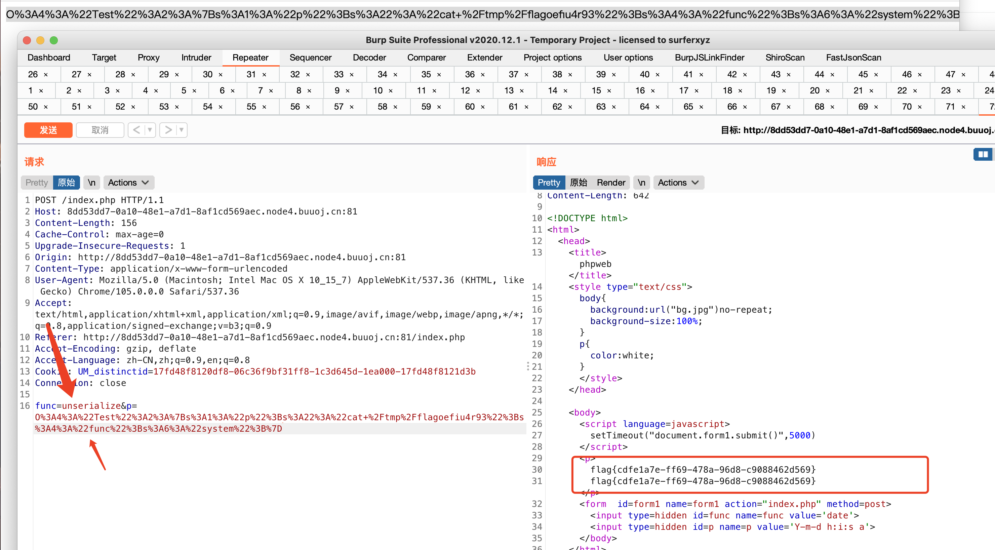The image size is (995, 550).
Task: Close repeater tab 23
Action: (x=958, y=91)
